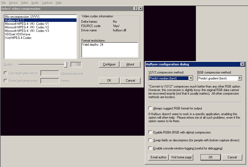Open the Video menu
Image resolution: width=248 pixels, height=167 pixels.
pos(24,3)
